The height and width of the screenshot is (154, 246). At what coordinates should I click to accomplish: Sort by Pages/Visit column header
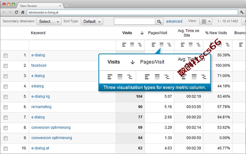158,33
